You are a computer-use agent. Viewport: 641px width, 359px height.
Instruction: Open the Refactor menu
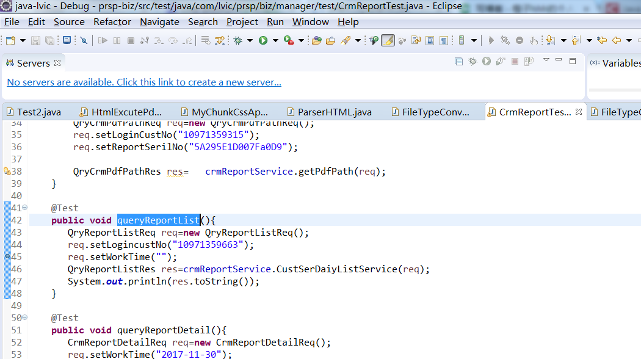click(112, 21)
